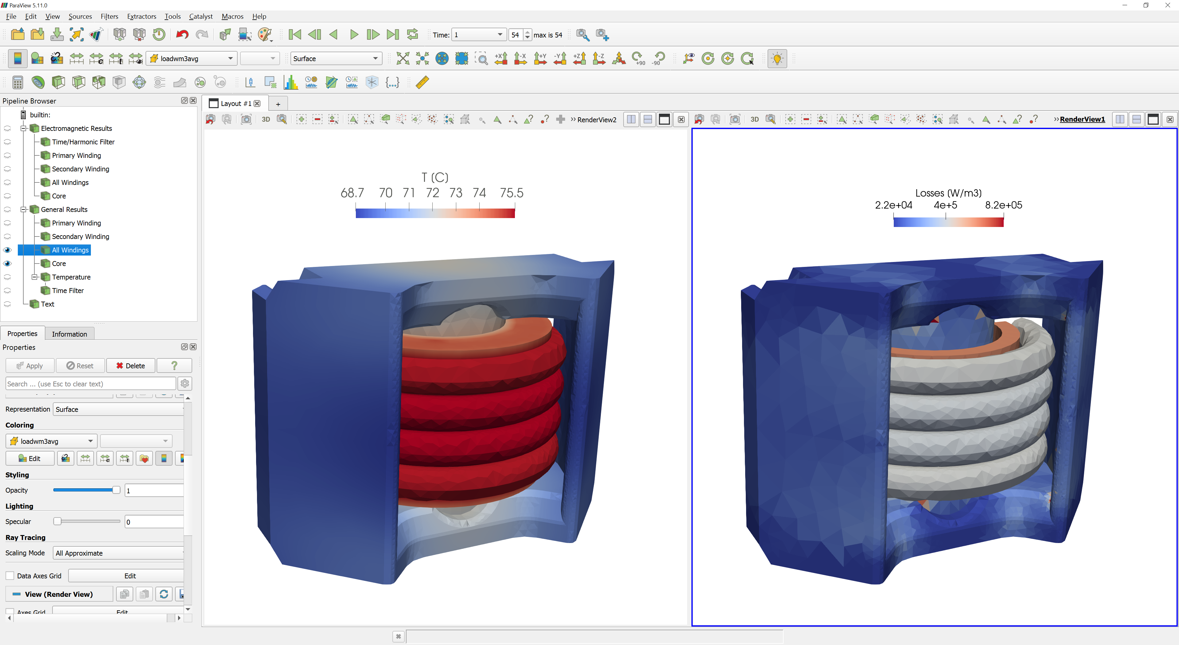Click the Python shell braces icon
The image size is (1179, 645).
point(392,82)
